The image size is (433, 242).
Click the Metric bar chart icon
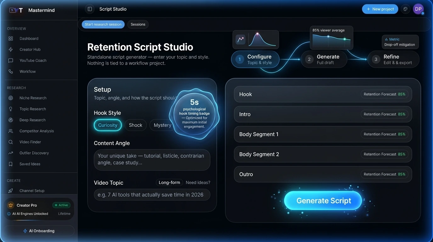(386, 39)
